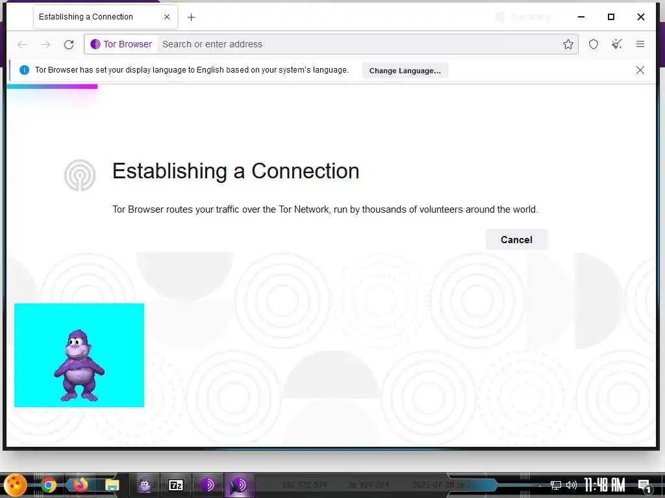Click the 11:48 AM taskbar clock

coord(605,485)
